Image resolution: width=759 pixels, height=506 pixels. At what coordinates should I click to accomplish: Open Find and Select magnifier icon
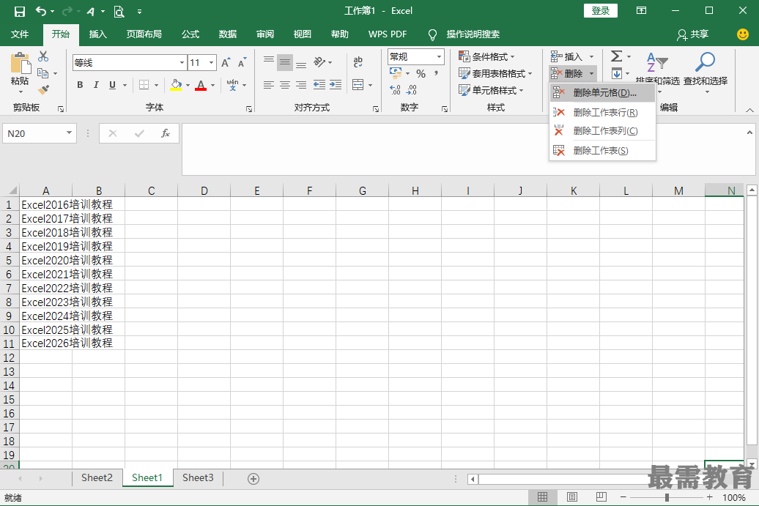[x=705, y=62]
